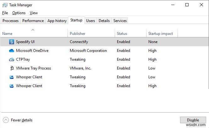This screenshot has width=209, height=128.
Task: Switch to the Details tab
Action: (104, 21)
